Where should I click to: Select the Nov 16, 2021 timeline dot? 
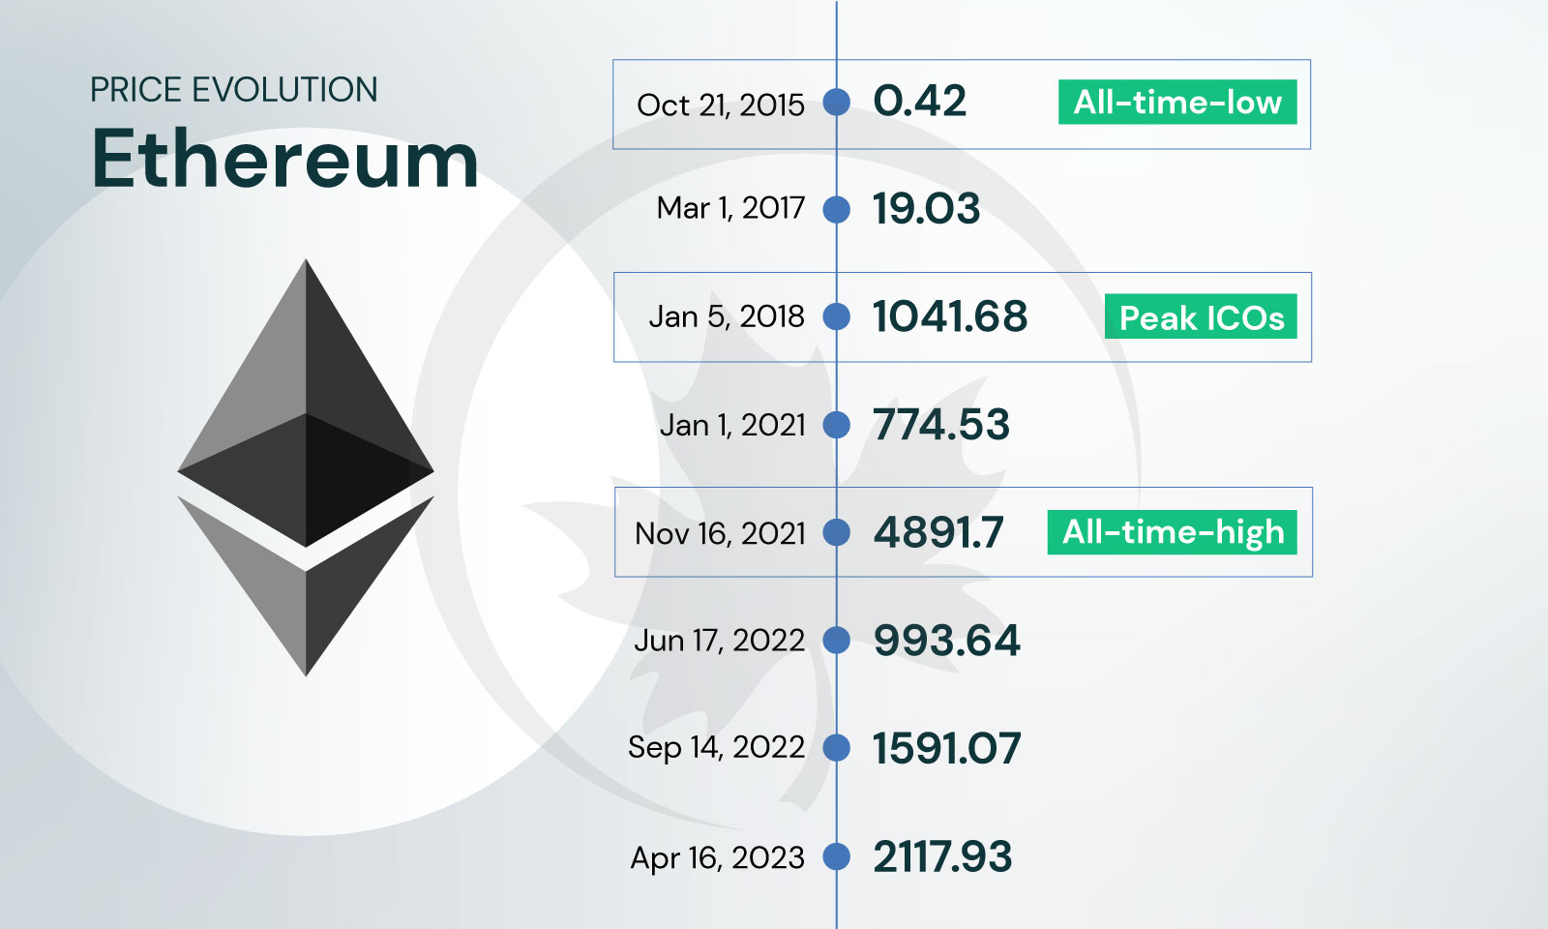(x=837, y=532)
